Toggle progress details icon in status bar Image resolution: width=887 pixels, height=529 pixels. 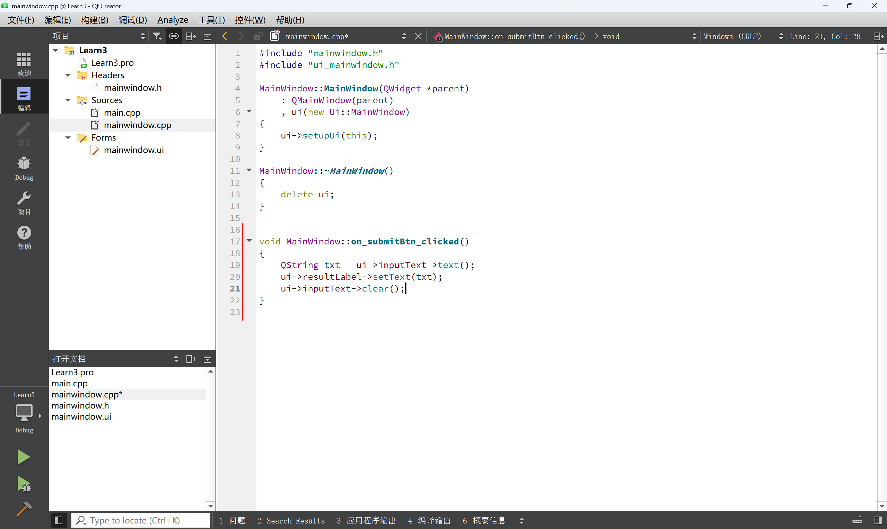[x=858, y=520]
